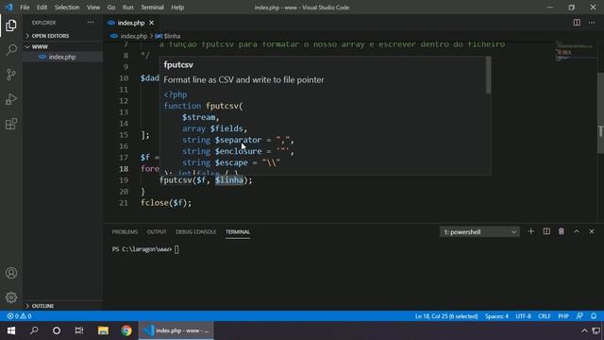
Task: Create a new terminal with plus icon
Action: [x=530, y=231]
